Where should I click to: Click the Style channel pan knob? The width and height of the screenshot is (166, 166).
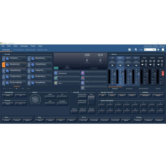[146, 65]
